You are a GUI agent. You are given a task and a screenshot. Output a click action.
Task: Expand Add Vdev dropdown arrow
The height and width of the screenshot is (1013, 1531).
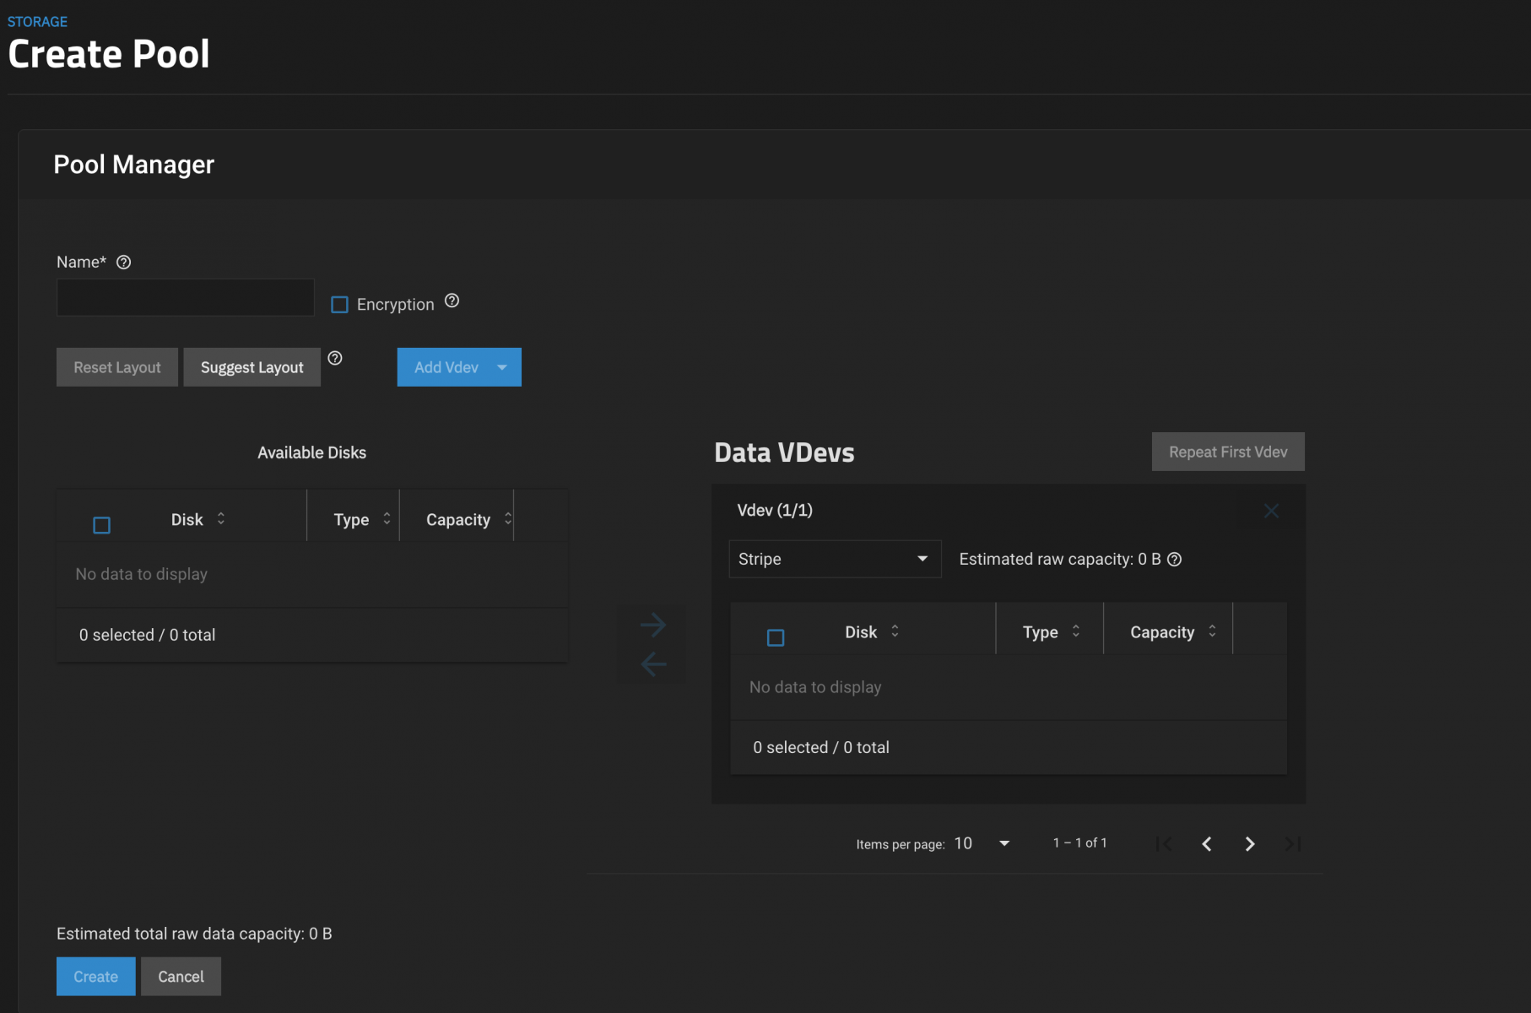click(x=502, y=367)
